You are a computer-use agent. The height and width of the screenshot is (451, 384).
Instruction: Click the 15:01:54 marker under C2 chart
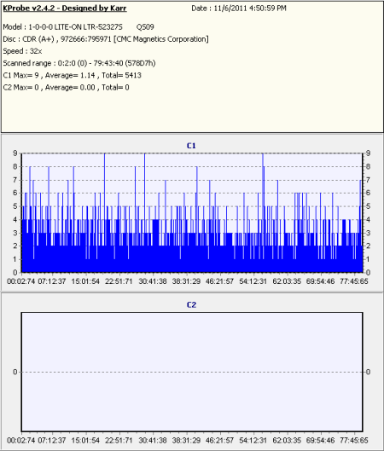click(x=85, y=441)
